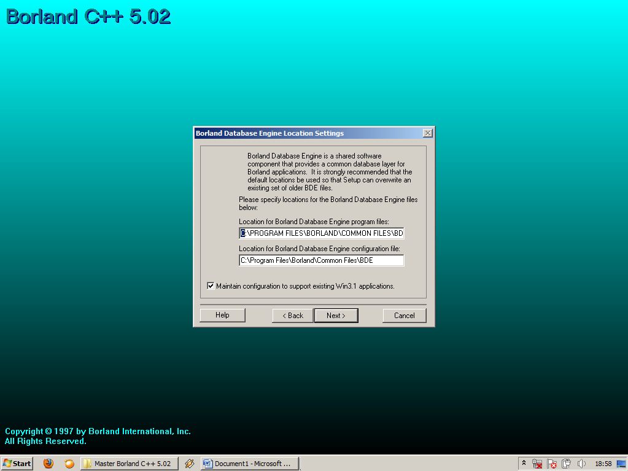The width and height of the screenshot is (628, 471).
Task: Uncheck Maintain configuration for Win3.1 applications
Action: click(211, 286)
